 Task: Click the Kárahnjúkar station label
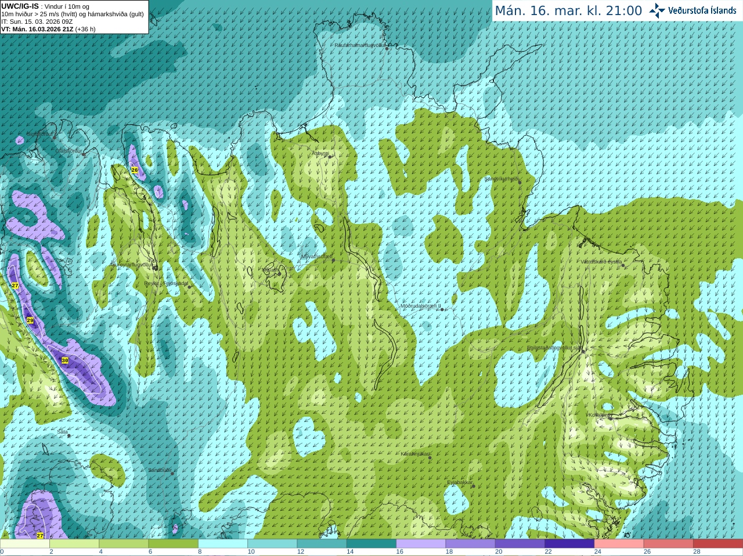[415, 454]
